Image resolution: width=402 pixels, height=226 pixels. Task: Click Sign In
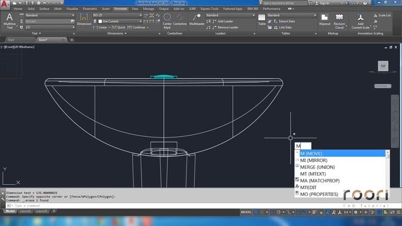(x=324, y=3)
